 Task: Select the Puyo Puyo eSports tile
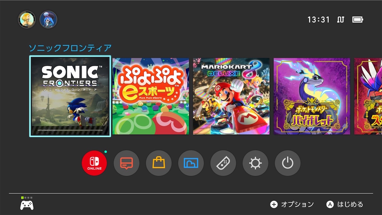tap(151, 96)
